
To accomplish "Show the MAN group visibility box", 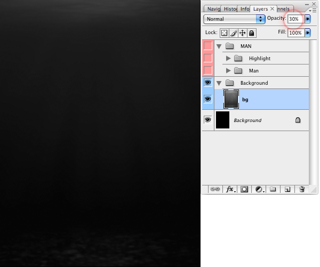I will [x=208, y=46].
